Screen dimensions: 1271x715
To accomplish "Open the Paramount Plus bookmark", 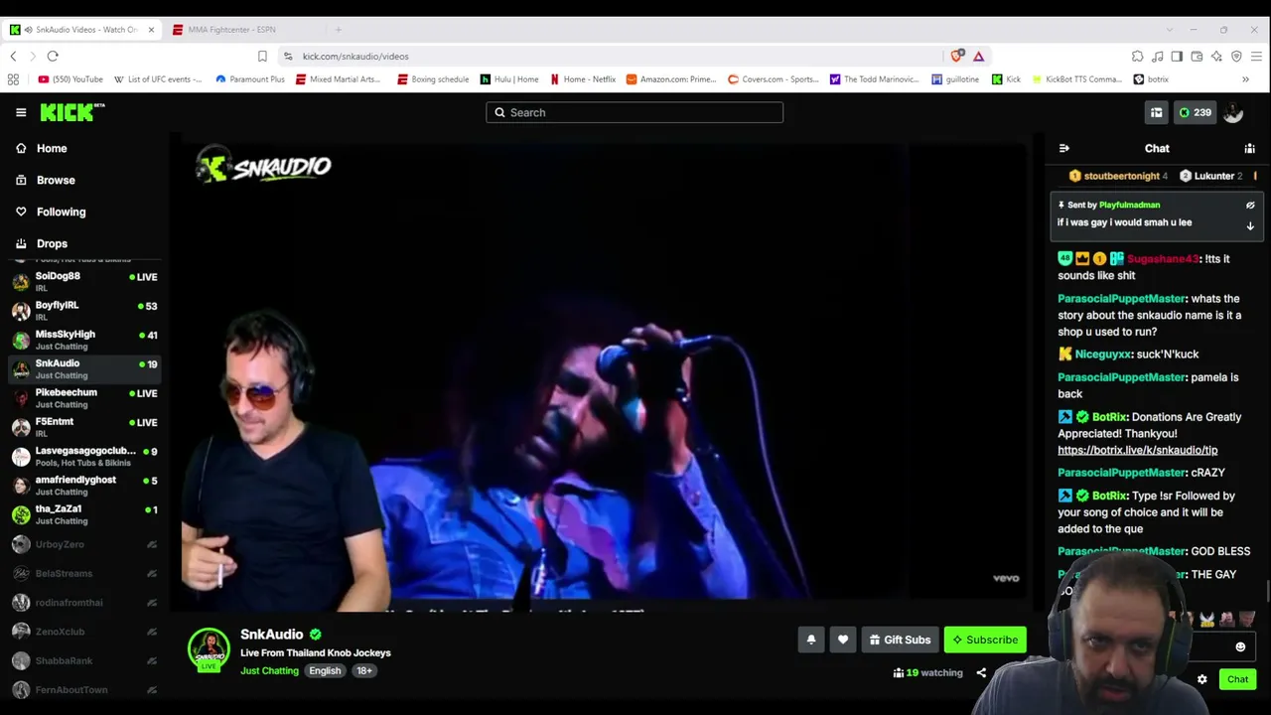I will (250, 79).
